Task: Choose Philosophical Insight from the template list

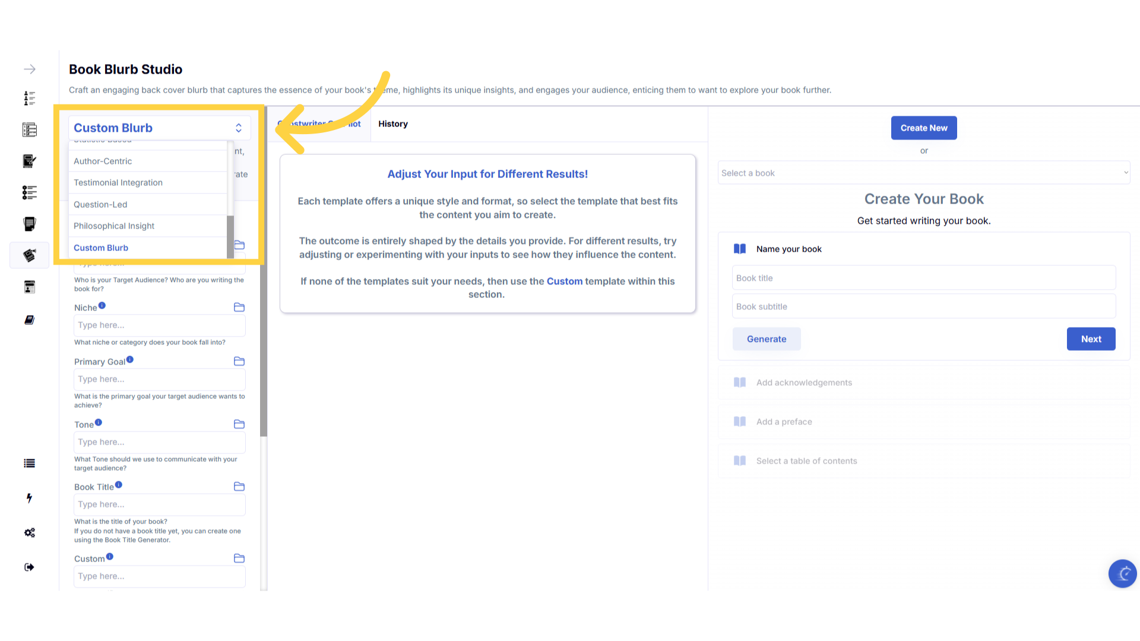Action: click(114, 226)
